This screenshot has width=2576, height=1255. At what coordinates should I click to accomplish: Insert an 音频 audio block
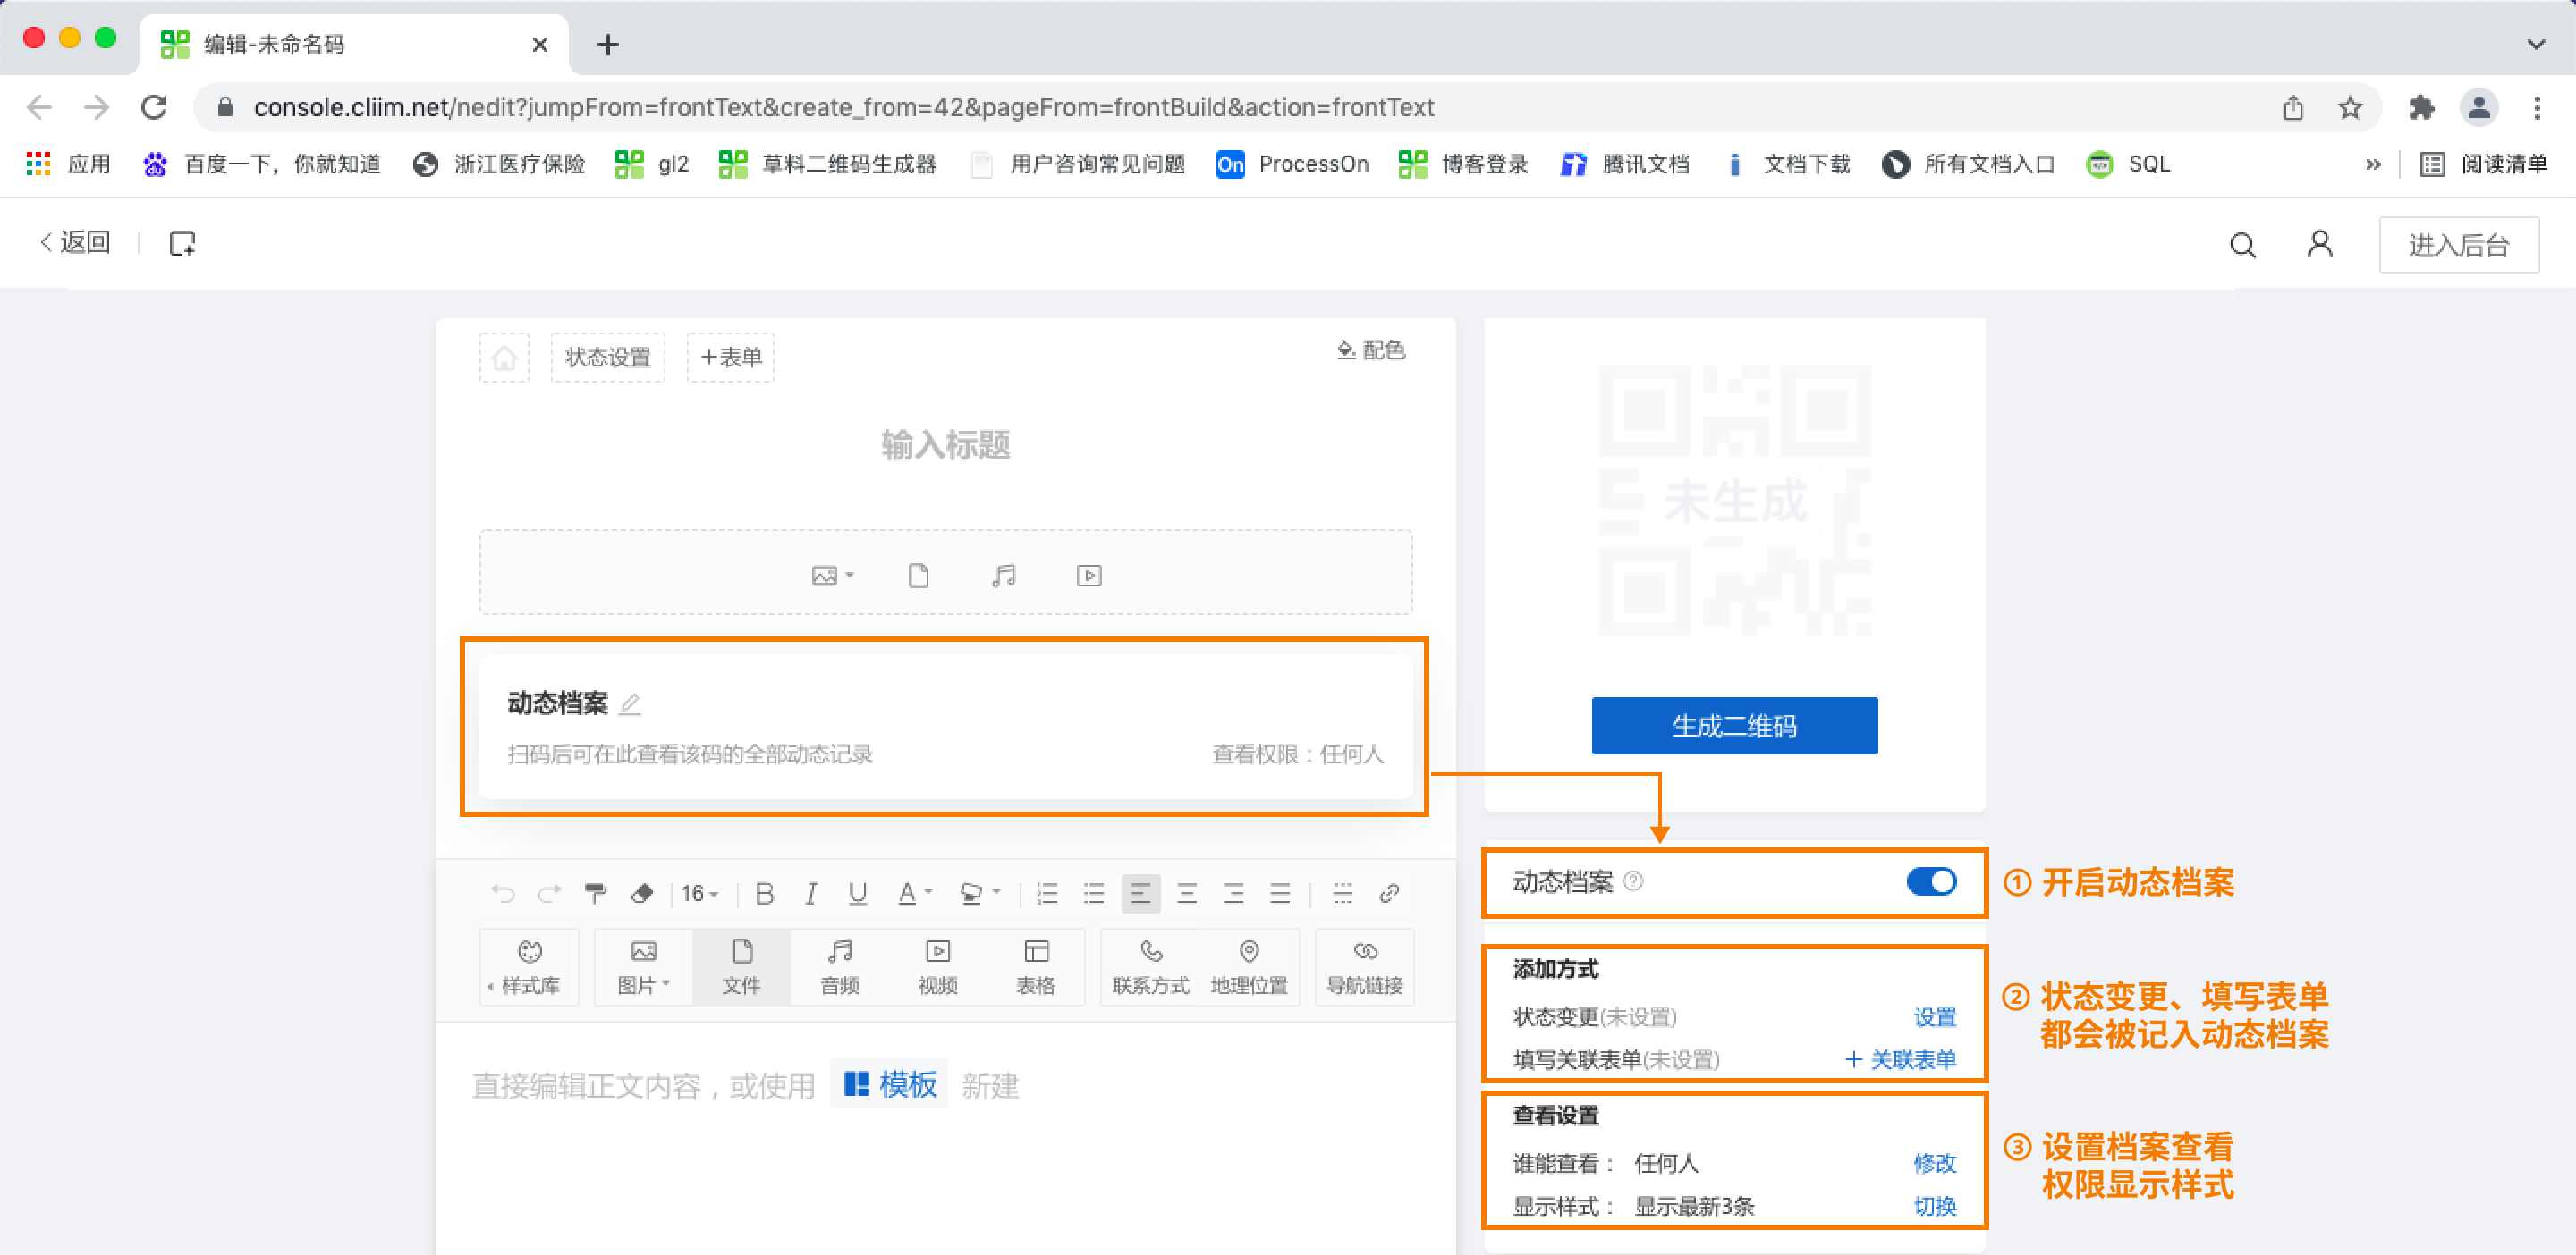pyautogui.click(x=840, y=967)
